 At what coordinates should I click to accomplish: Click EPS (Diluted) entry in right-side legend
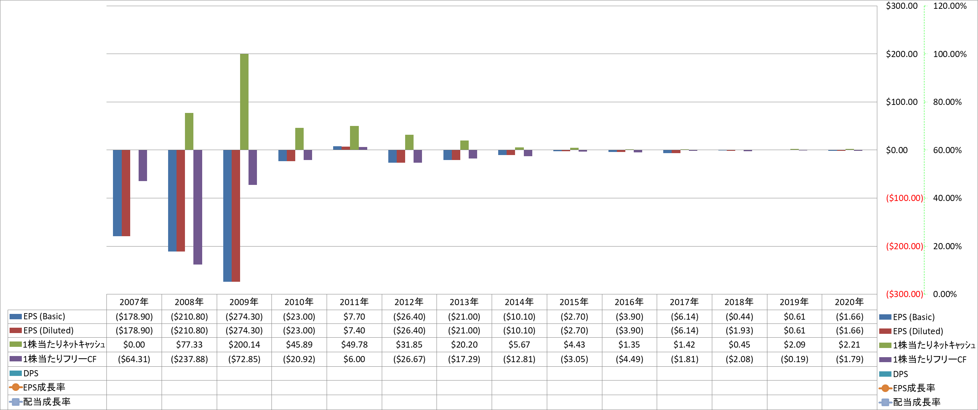(911, 331)
